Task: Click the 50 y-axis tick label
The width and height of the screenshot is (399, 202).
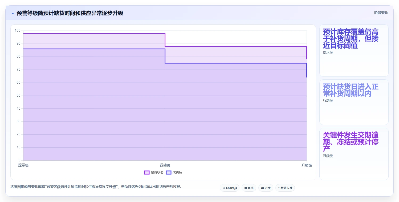Action: pyautogui.click(x=18, y=96)
